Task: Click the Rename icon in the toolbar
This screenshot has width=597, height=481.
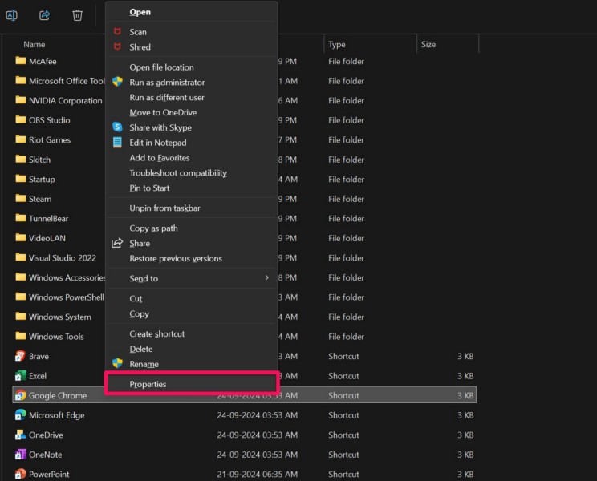Action: pyautogui.click(x=12, y=15)
